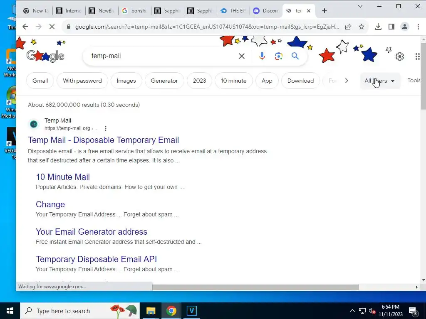Click the horizontal scrollbar thumb

[255, 287]
